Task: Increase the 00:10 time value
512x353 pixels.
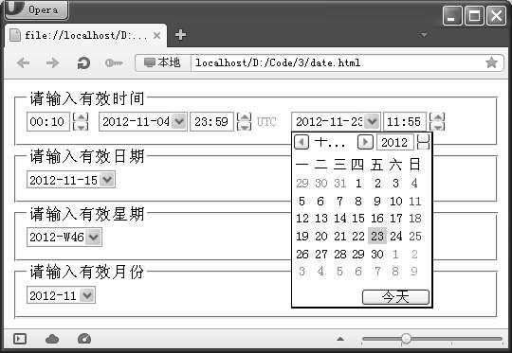Action: [81, 117]
